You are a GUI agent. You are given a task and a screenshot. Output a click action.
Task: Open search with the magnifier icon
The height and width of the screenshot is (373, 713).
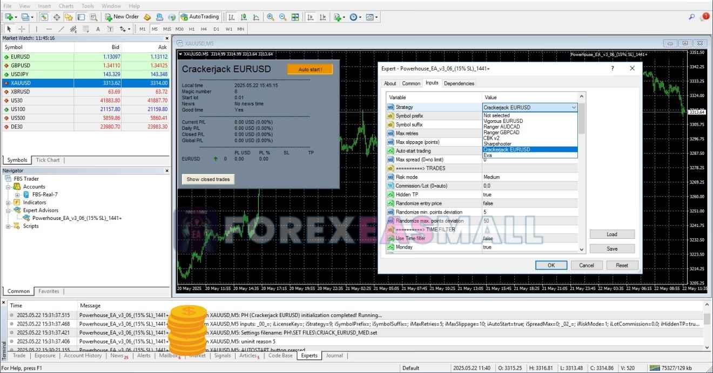pyautogui.click(x=692, y=17)
